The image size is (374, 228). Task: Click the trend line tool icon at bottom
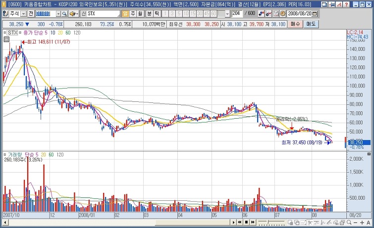[x=317, y=223]
